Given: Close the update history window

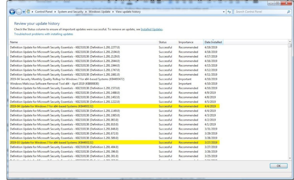Looking at the screenshot, I should (x=286, y=3).
